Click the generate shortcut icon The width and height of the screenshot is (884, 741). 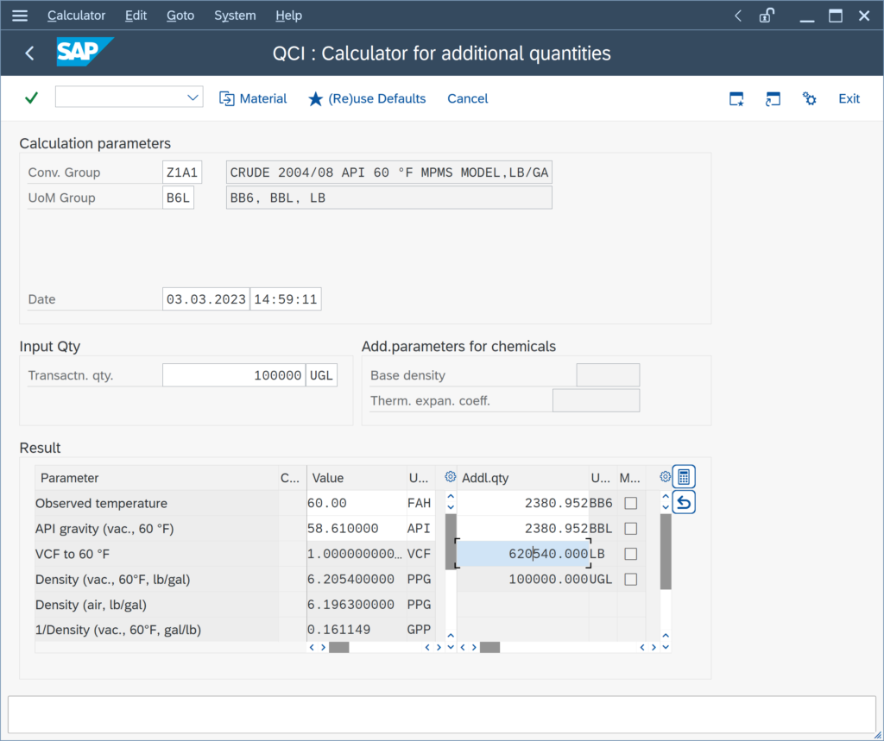(x=773, y=98)
